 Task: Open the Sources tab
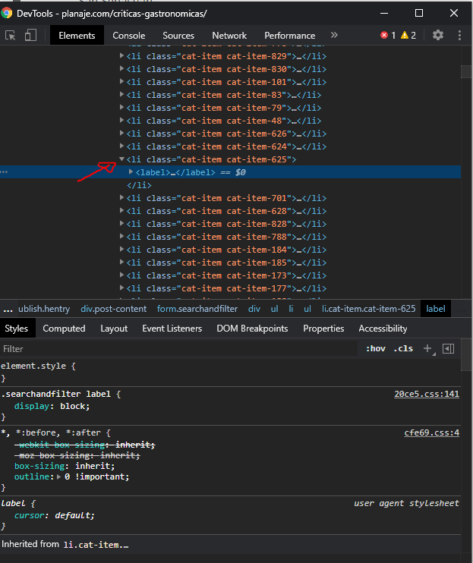point(178,35)
